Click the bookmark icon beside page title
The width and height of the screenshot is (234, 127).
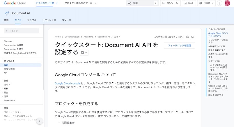pos(82,53)
